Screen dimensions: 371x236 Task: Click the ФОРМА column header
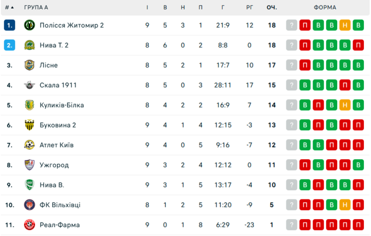point(325,8)
